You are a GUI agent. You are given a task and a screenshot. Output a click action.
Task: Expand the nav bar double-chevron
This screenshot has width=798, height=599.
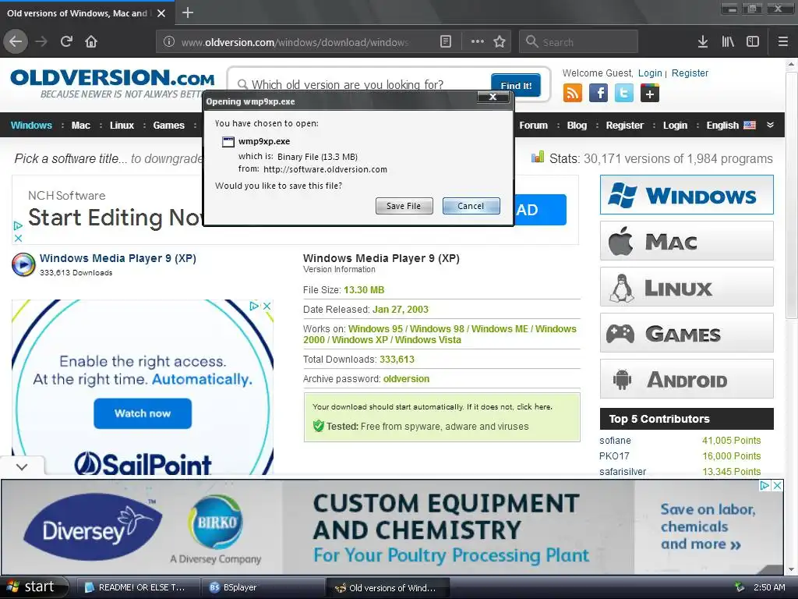tap(771, 125)
